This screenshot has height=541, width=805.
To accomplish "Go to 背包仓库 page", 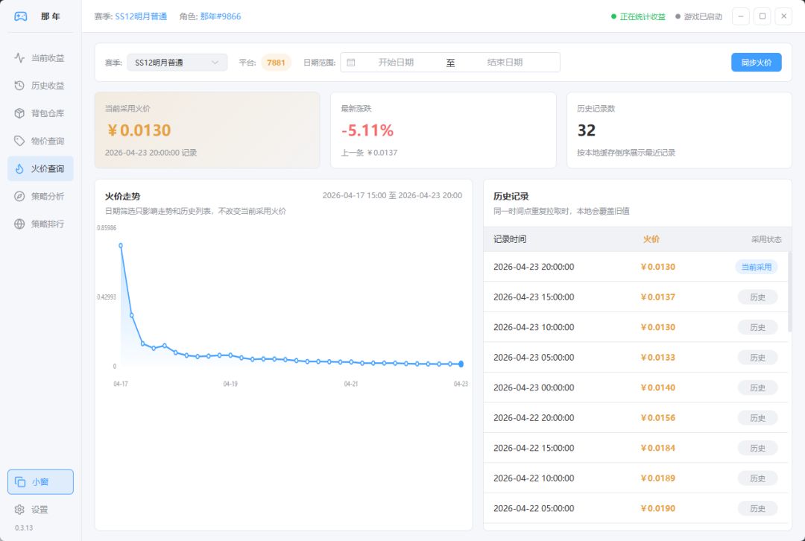I will (40, 113).
